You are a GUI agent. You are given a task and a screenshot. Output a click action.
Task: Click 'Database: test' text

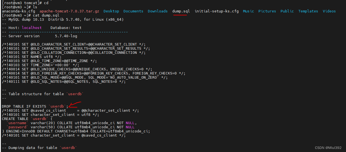(x=66, y=28)
